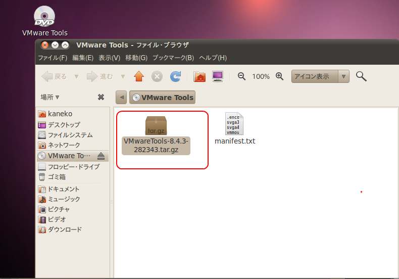The width and height of the screenshot is (399, 279).
Task: Expand the 進む forward history arrow
Action: pos(123,76)
